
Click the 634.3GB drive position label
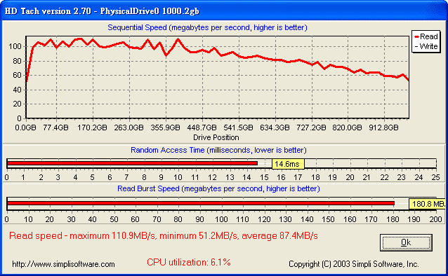pos(275,127)
